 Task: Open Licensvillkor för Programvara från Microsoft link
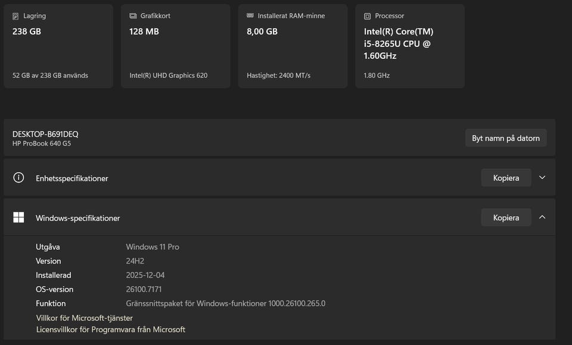coord(110,329)
